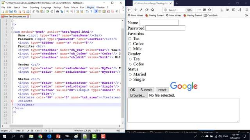Toggle the Firefox sidebar icon
Viewport: 250px width, 140px height.
[x=234, y=10]
